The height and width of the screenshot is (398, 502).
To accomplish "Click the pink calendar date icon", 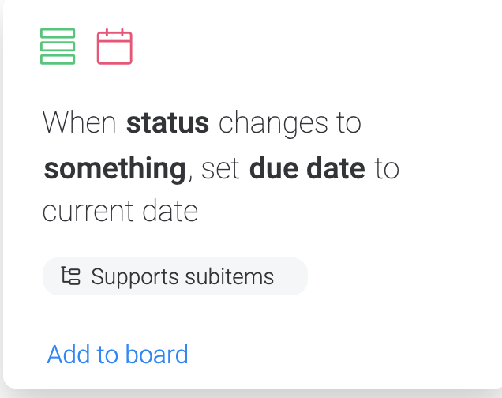I will point(114,47).
